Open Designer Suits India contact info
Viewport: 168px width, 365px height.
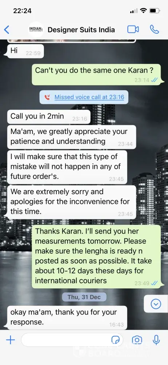click(81, 30)
